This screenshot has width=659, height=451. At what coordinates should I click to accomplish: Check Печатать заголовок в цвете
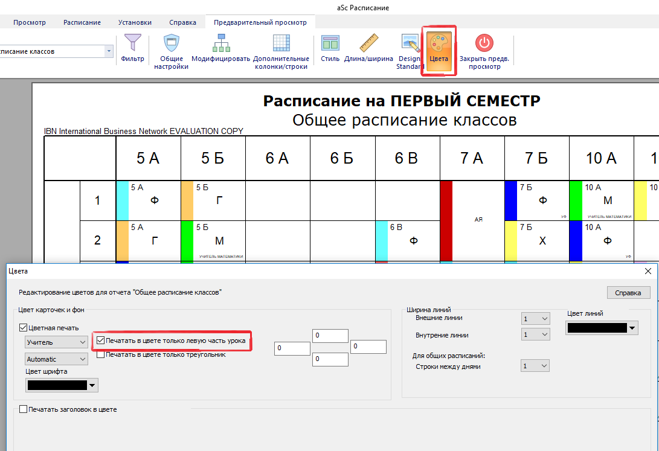tap(24, 409)
